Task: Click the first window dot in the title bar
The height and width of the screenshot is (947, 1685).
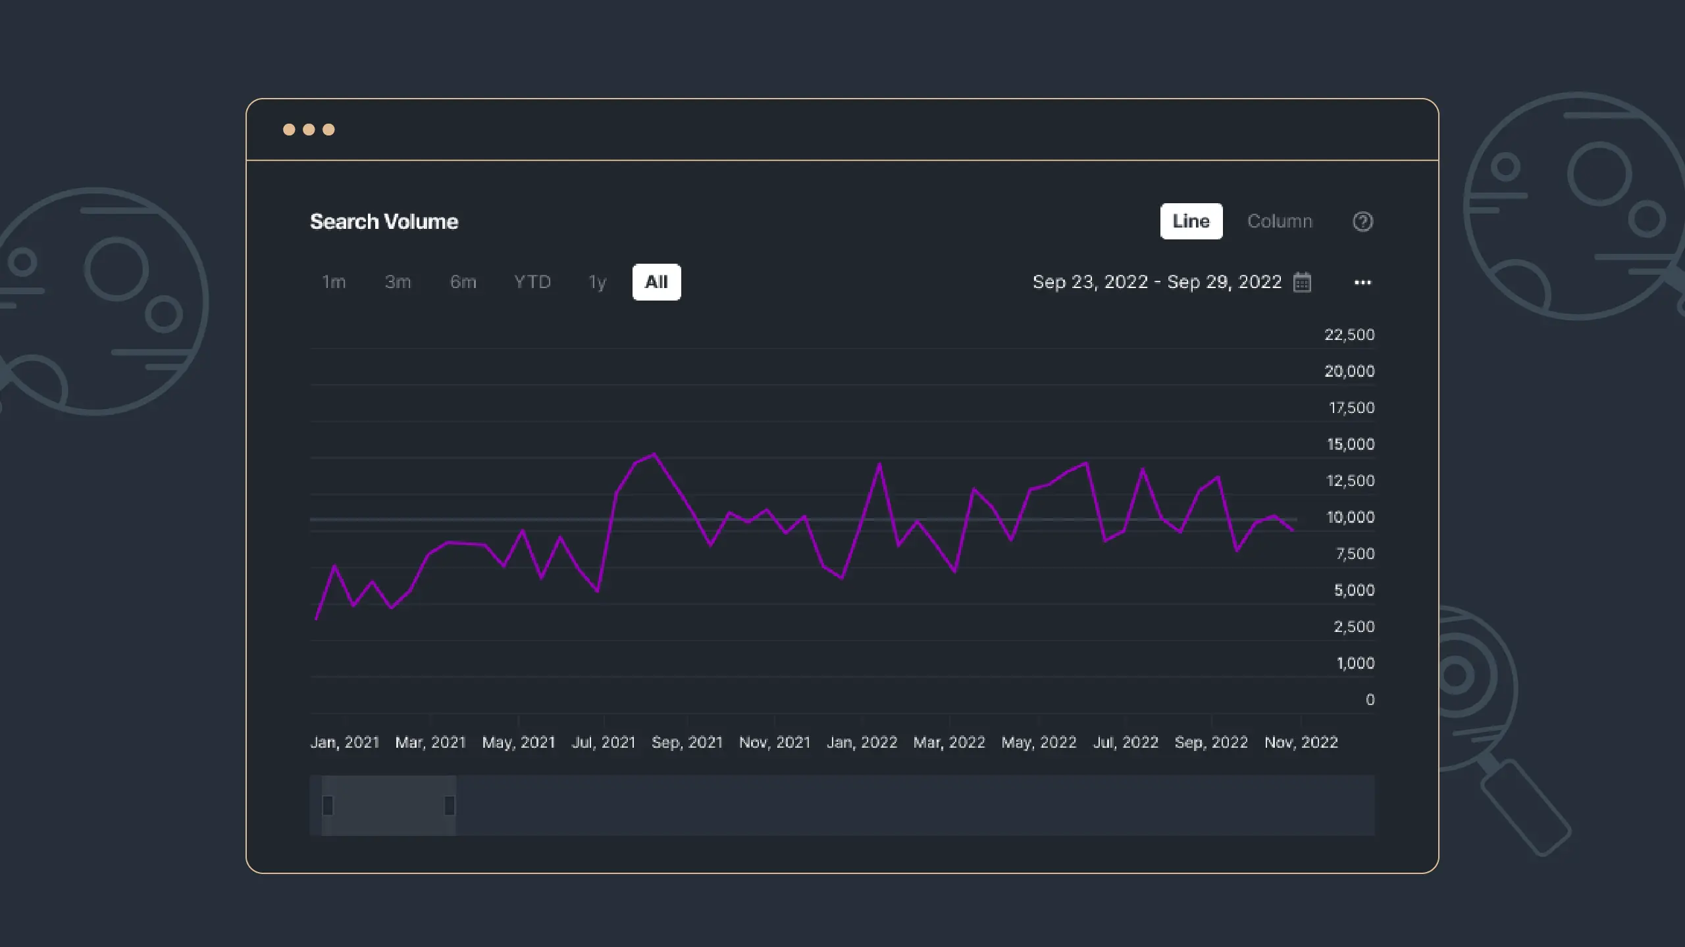Action: click(289, 130)
